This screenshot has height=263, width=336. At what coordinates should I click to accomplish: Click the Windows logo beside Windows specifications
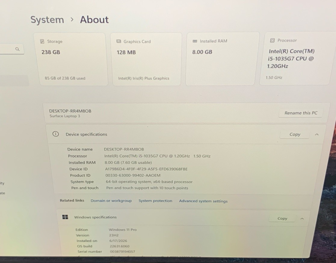(65, 217)
